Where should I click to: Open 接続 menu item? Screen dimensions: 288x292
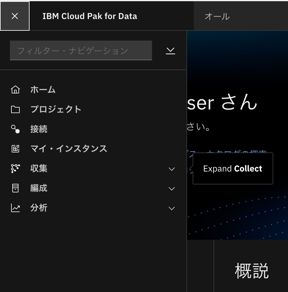click(39, 129)
